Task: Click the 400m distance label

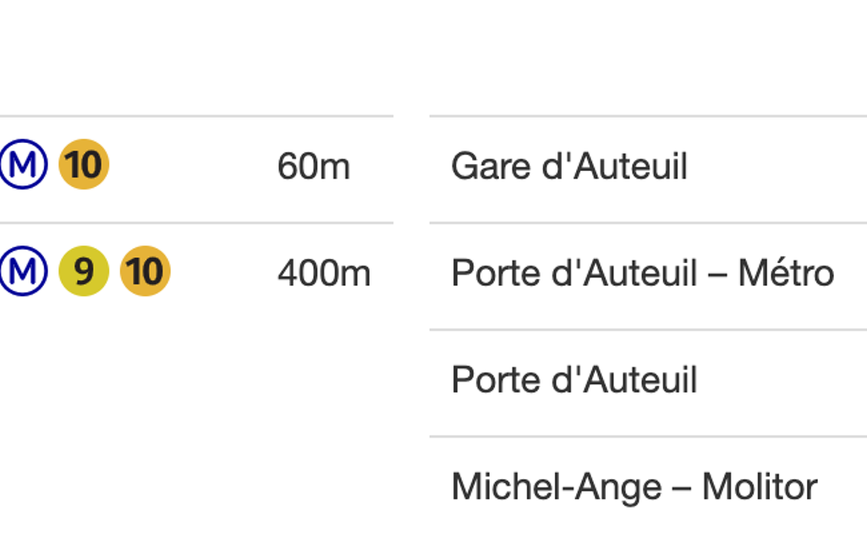Action: [x=323, y=273]
